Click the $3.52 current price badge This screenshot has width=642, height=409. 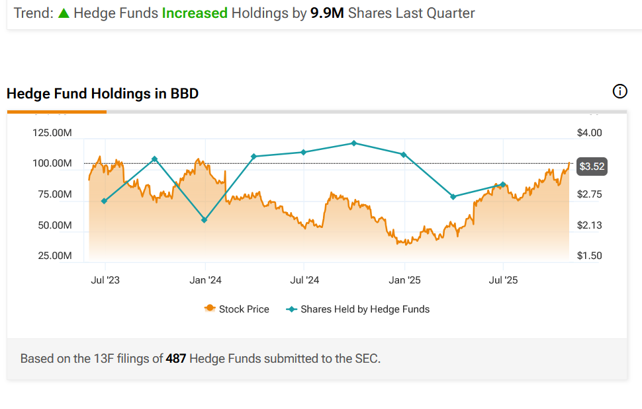tap(591, 167)
